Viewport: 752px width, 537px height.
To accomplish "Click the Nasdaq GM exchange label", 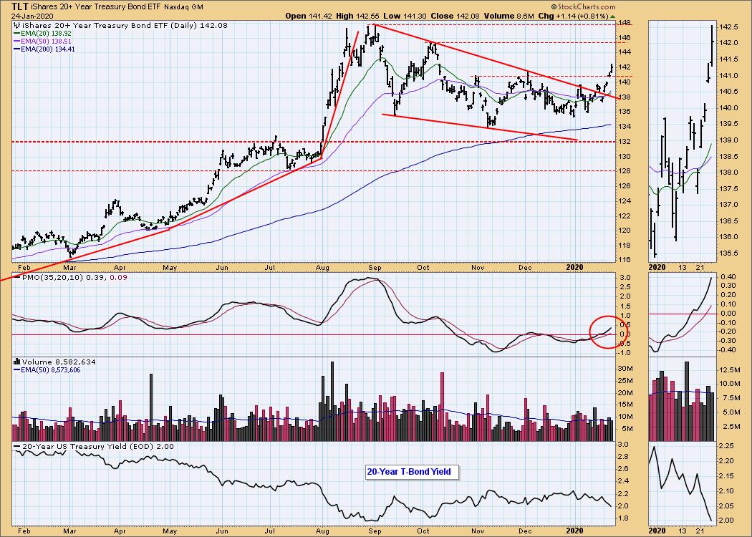I will 183,7.
